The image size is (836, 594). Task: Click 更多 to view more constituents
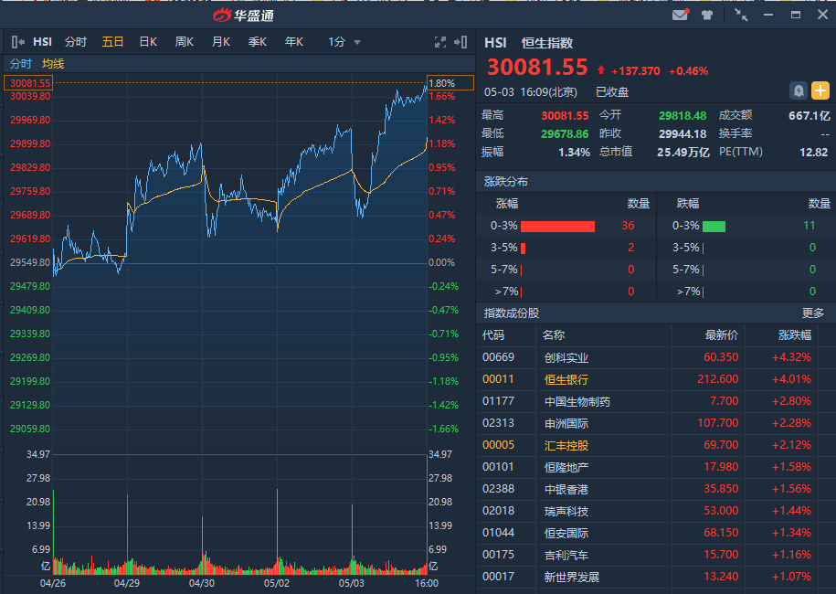(812, 313)
